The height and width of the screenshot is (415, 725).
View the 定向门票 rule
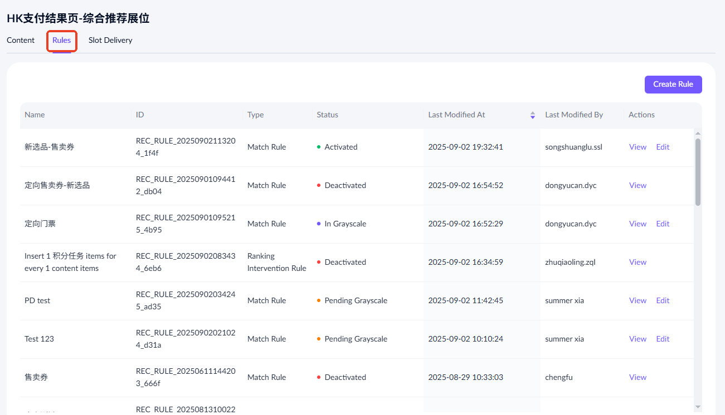(x=638, y=224)
